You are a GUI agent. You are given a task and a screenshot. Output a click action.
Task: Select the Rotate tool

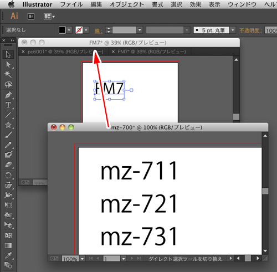coord(8,175)
